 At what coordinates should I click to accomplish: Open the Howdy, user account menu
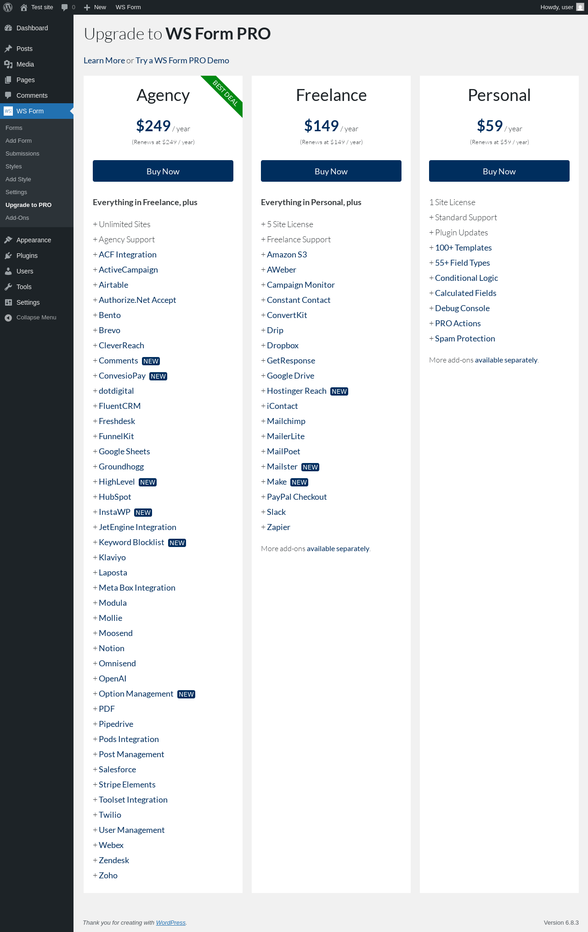556,7
